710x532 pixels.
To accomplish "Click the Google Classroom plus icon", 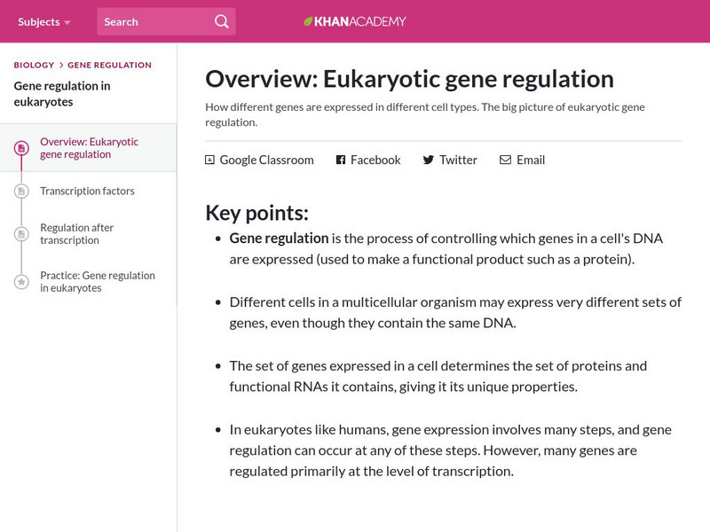I will click(210, 160).
